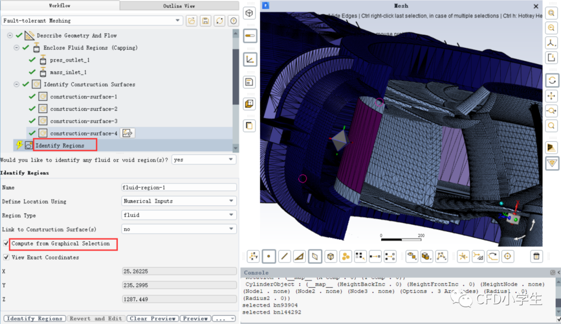
Task: Save the workflow with disk icon
Action: click(205, 21)
